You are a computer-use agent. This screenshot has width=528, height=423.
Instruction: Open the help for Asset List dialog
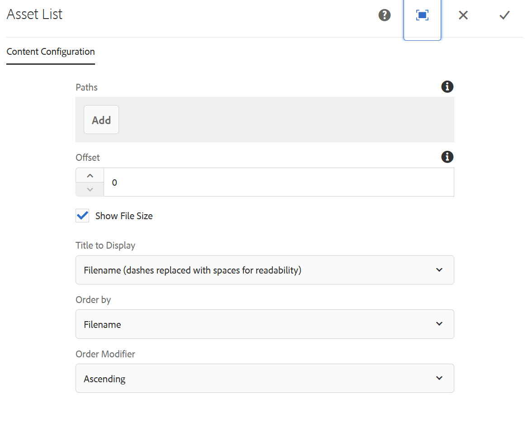click(x=384, y=15)
